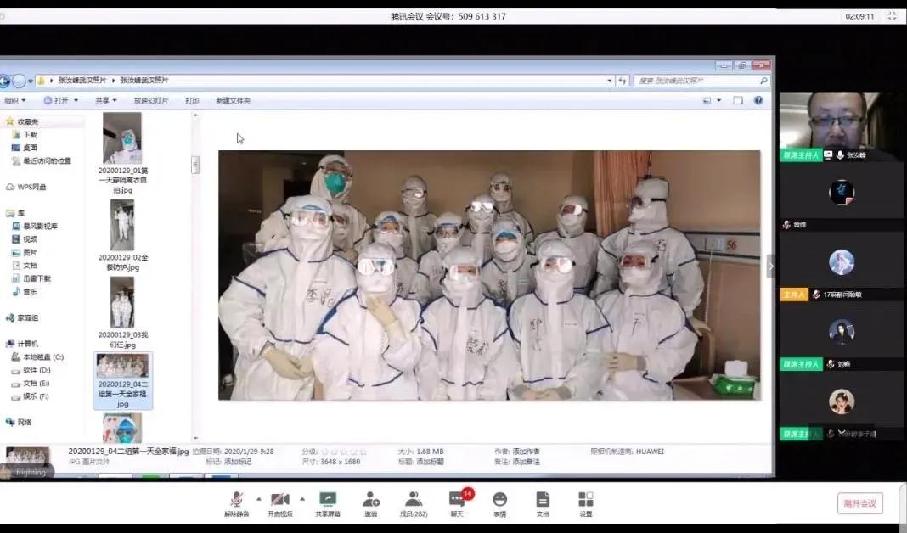Click the Print (打印) button in Explorer toolbar
Screen dimensions: 907x533
coord(192,100)
